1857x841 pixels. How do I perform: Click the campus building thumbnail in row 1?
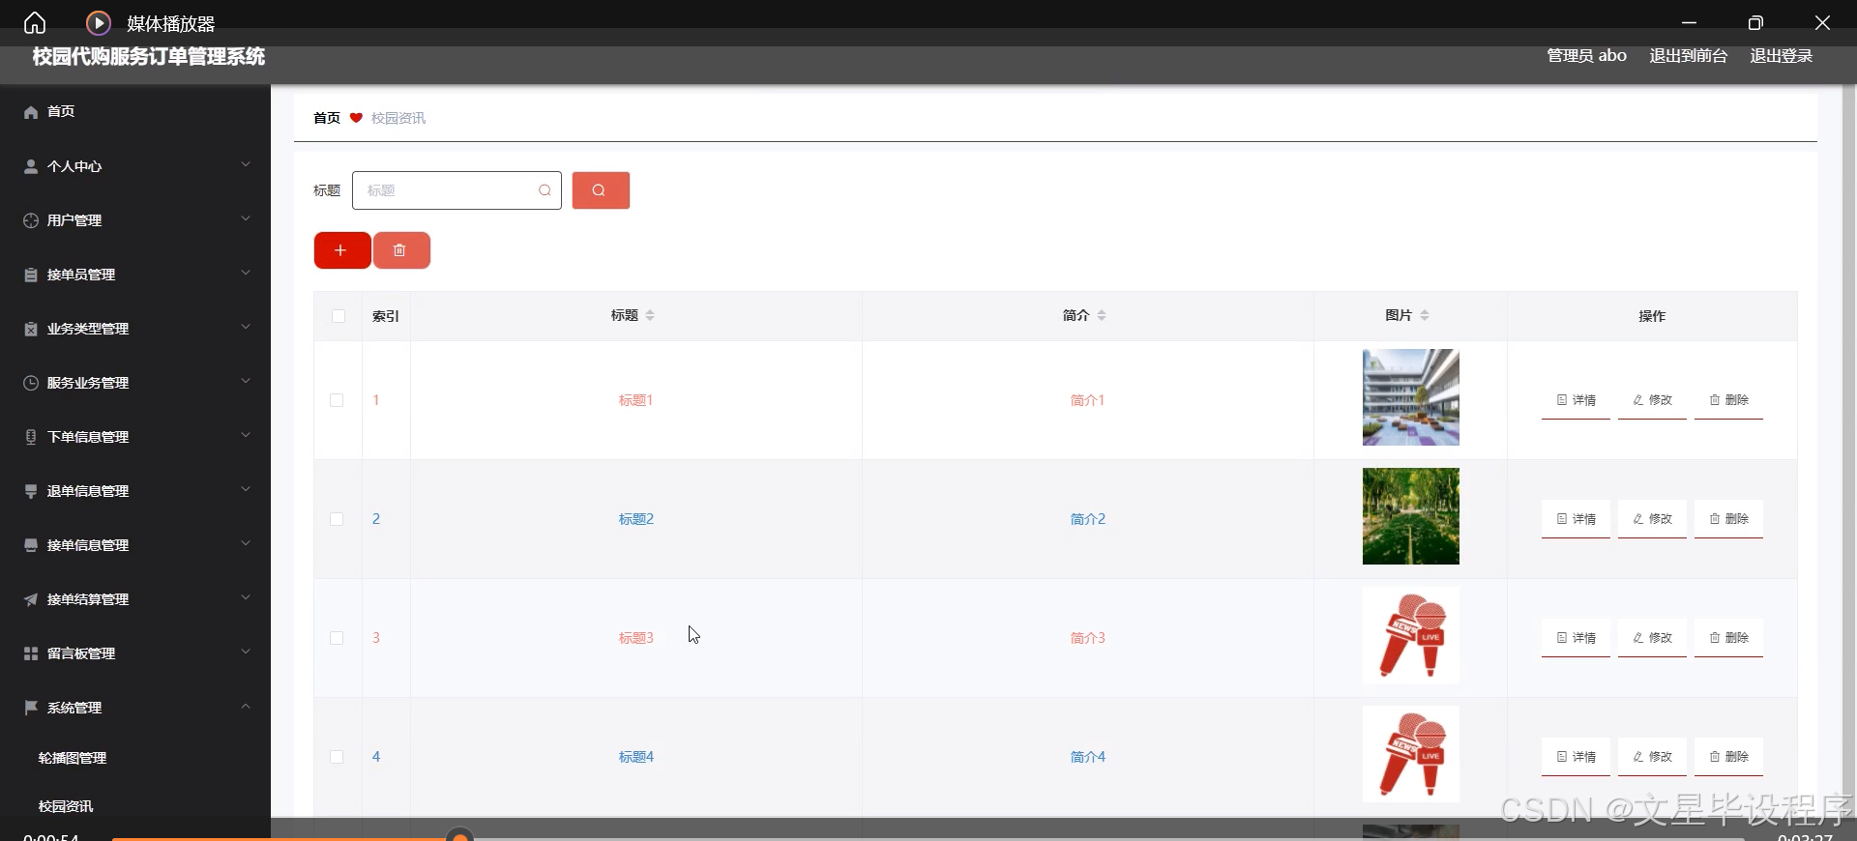(x=1411, y=397)
